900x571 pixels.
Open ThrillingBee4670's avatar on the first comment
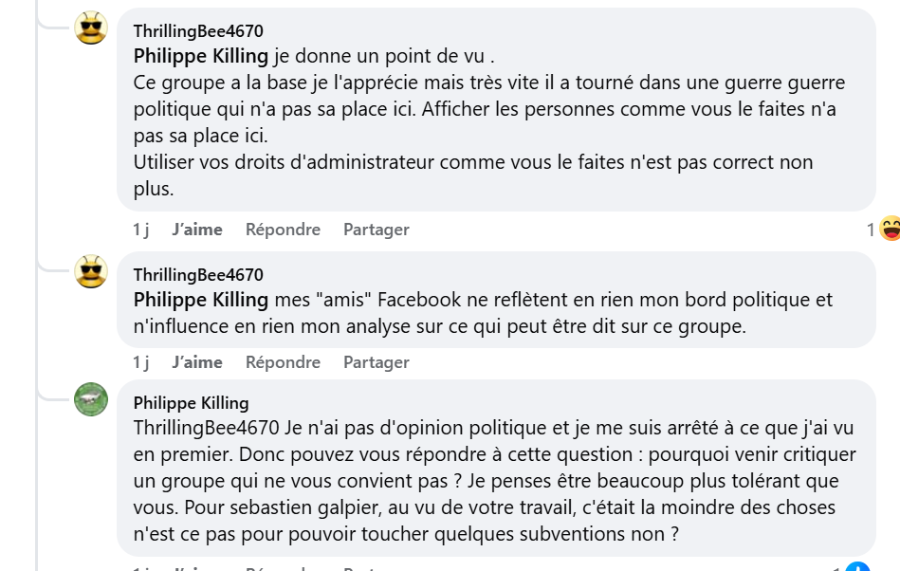pyautogui.click(x=91, y=28)
